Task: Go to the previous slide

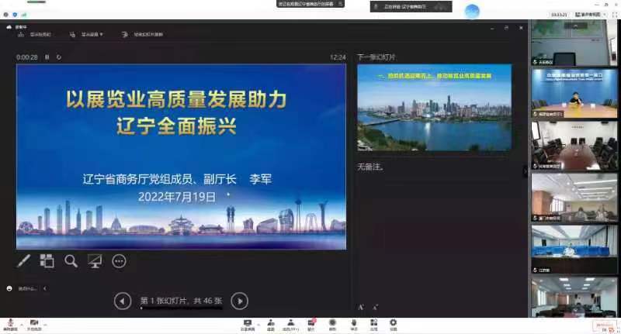Action: [x=123, y=301]
